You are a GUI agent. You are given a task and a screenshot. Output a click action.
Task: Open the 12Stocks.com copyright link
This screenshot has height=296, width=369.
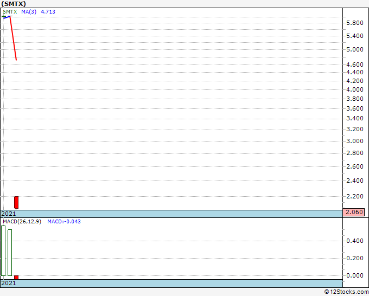click(x=346, y=292)
